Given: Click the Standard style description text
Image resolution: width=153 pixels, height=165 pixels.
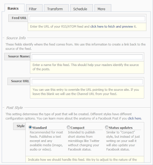Looking at the screenshot, I should 46,141.
